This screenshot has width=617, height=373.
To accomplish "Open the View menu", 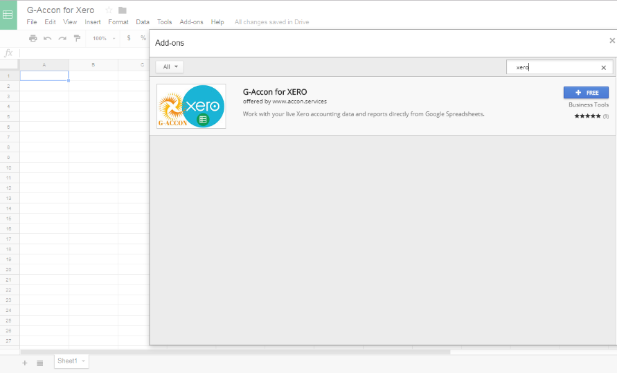I will click(70, 22).
